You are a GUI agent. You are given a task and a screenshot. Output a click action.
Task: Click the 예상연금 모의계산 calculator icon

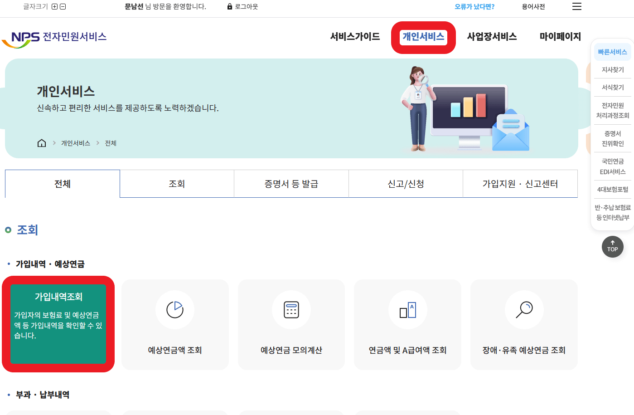291,309
